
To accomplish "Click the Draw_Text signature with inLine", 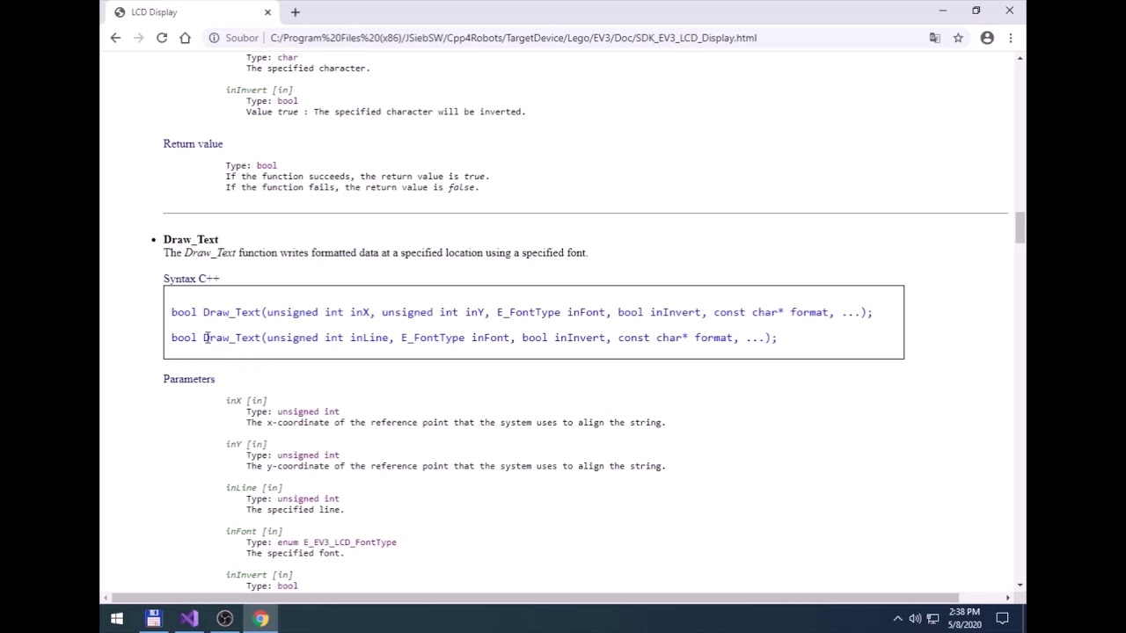I will [474, 338].
